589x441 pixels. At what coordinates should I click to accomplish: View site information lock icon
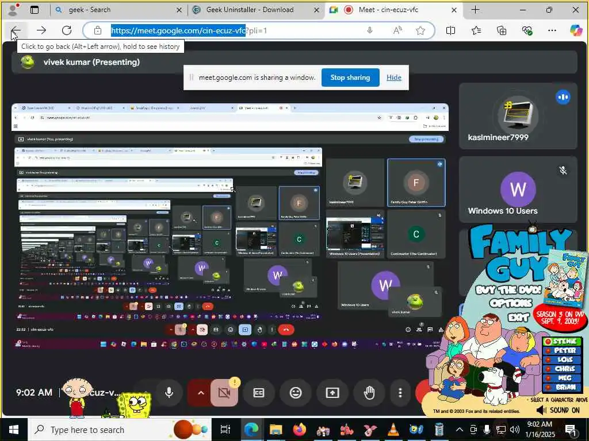pyautogui.click(x=98, y=30)
